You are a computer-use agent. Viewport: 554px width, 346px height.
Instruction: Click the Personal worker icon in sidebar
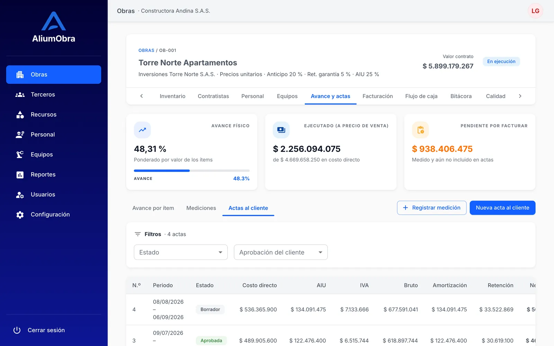(x=20, y=135)
